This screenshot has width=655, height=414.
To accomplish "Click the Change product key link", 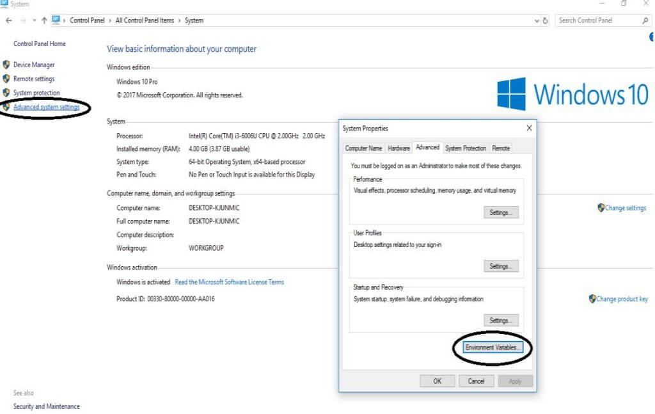I will [x=622, y=299].
